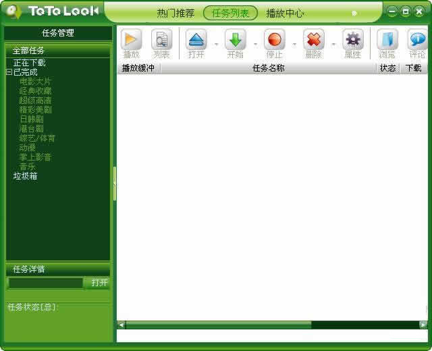The height and width of the screenshot is (351, 432).
Task: Choose the 电影大片 category
Action: (x=35, y=82)
